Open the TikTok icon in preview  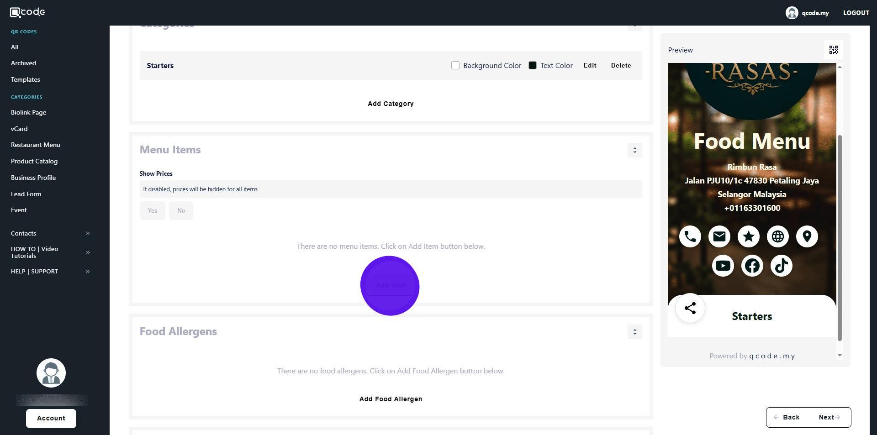click(781, 266)
